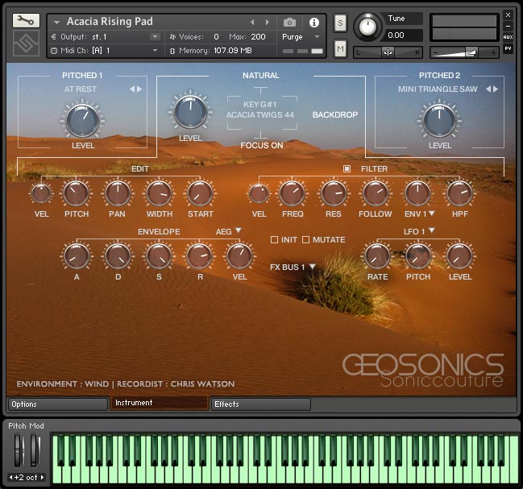Image resolution: width=523 pixels, height=489 pixels.
Task: Click the BACKDROP label button
Action: click(x=334, y=115)
